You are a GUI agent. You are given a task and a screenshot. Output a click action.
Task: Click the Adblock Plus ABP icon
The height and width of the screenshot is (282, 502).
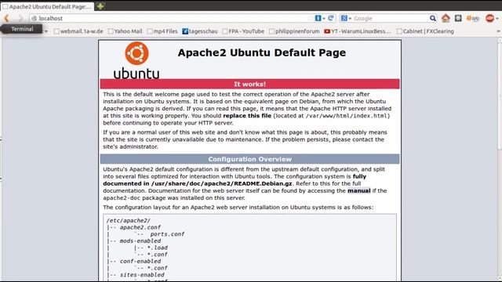click(489, 18)
